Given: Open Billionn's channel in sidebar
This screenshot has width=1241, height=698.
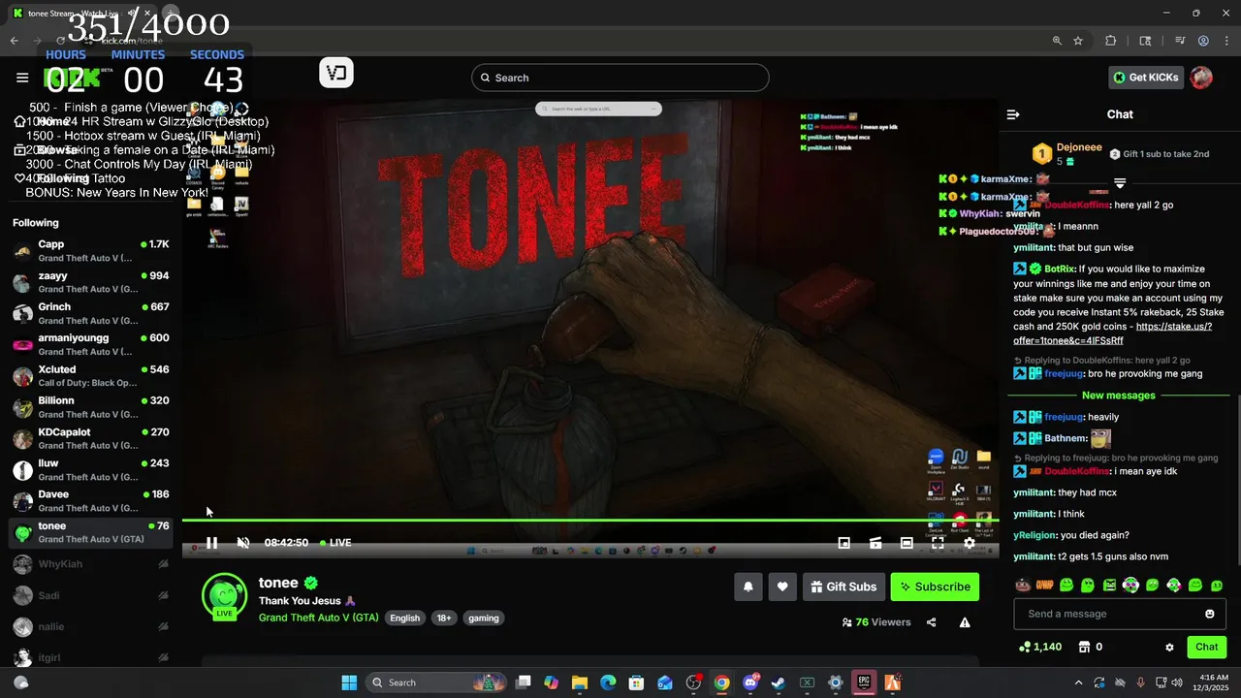Looking at the screenshot, I should pos(91,407).
